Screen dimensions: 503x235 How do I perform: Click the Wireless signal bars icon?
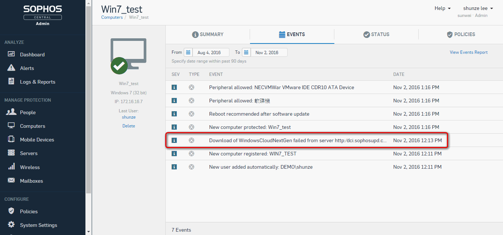pyautogui.click(x=11, y=166)
